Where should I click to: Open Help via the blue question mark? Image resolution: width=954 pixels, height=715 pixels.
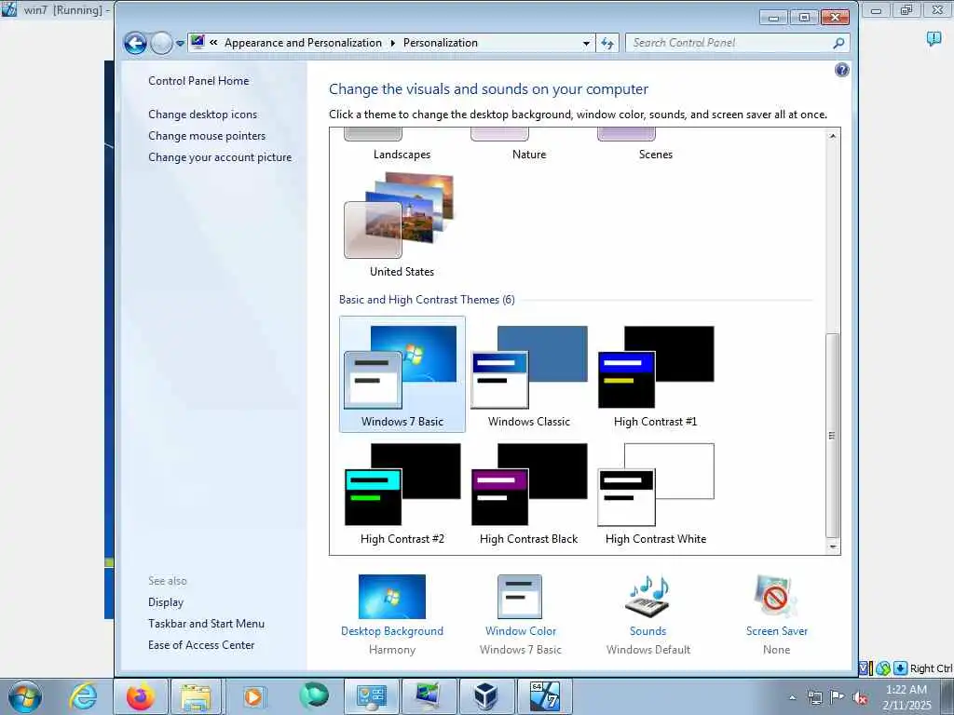click(841, 70)
